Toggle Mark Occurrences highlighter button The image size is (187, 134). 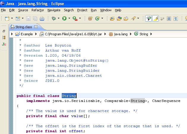click(155, 18)
